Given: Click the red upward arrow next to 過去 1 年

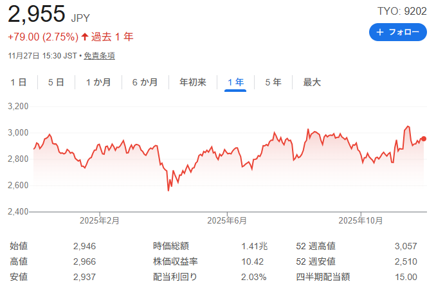Looking at the screenshot, I should click(x=84, y=37).
